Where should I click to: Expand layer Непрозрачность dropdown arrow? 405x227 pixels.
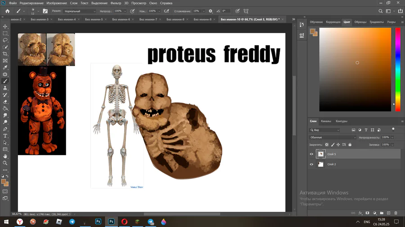coord(392,137)
